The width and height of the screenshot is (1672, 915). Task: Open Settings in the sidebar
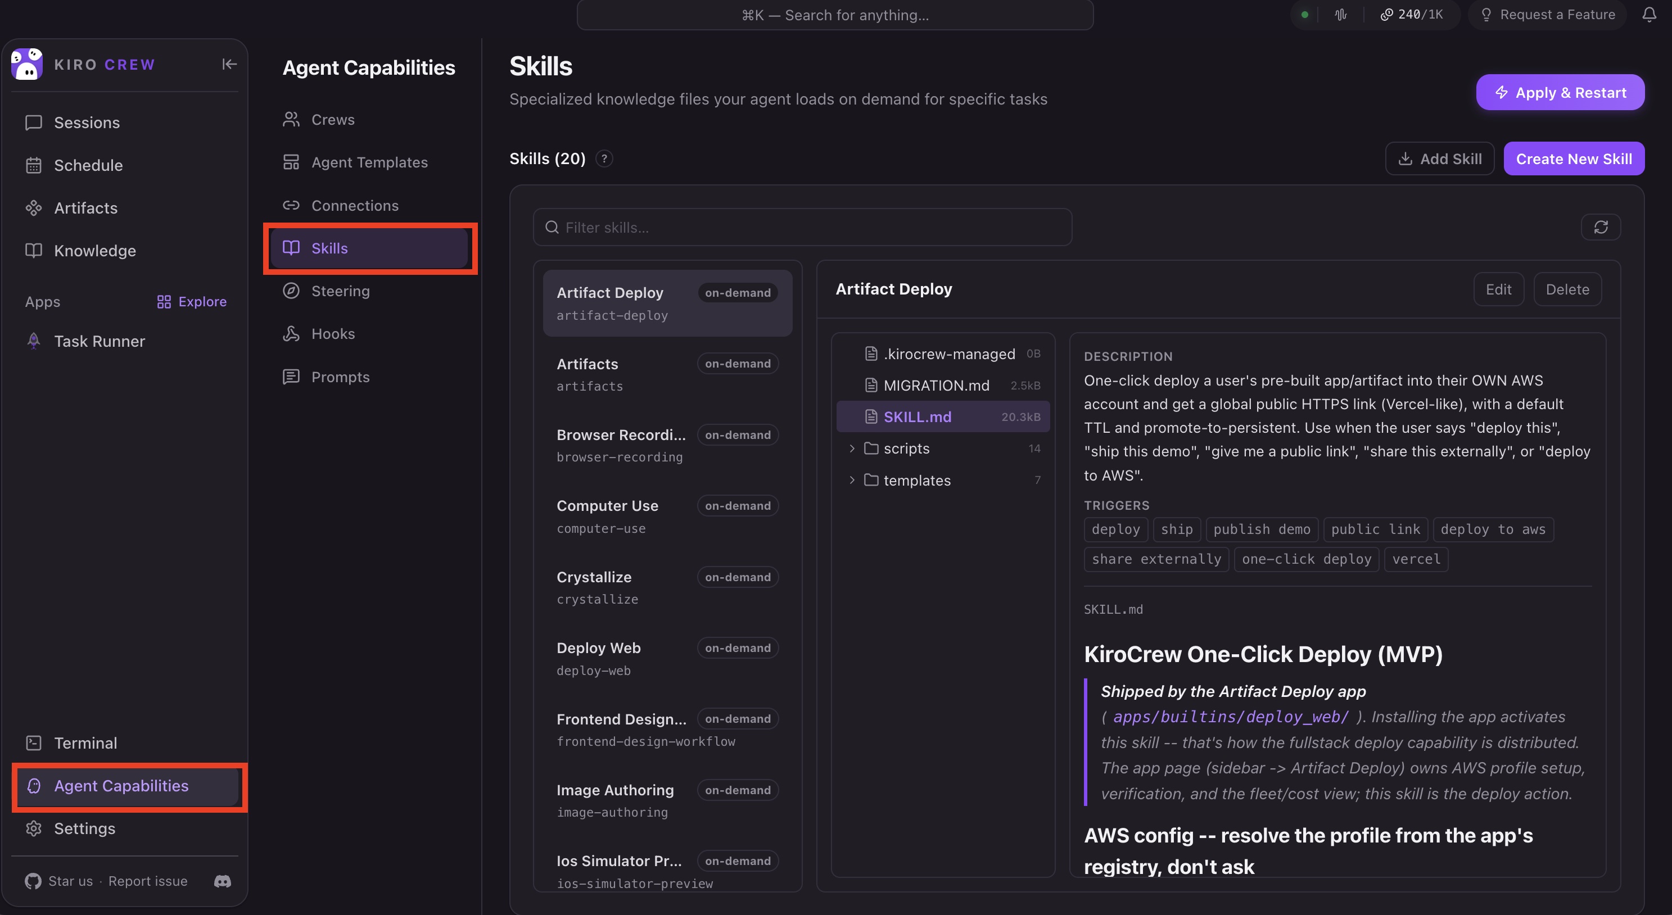pos(125,828)
